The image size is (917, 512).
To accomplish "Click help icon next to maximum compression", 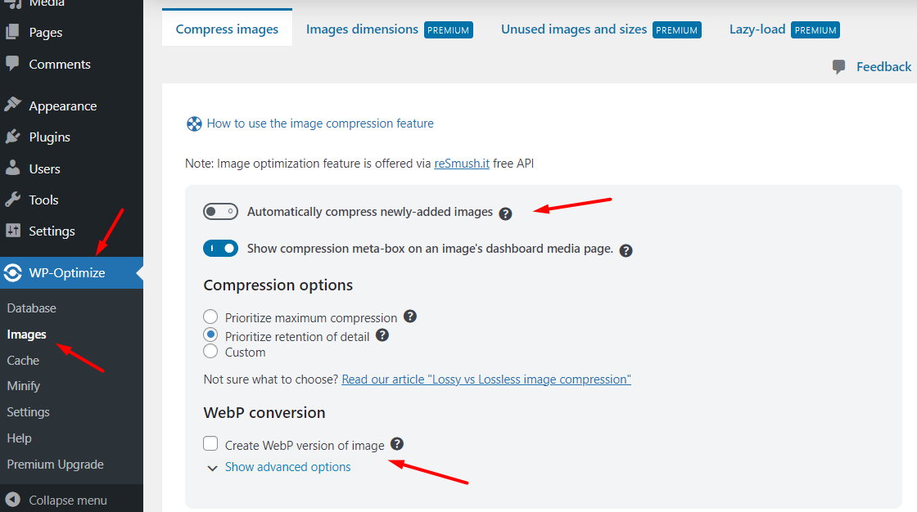I will point(410,317).
